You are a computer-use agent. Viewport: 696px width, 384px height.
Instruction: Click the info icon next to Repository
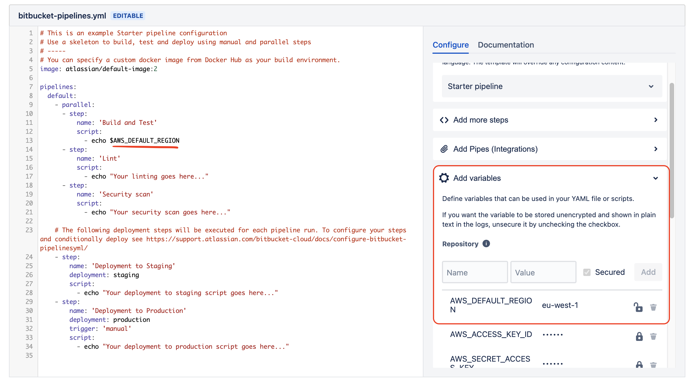[x=486, y=244]
